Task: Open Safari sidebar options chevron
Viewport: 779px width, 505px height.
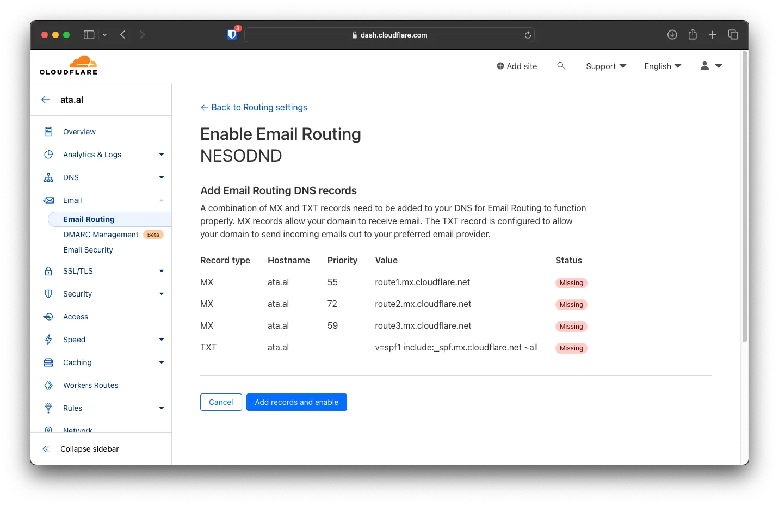Action: (x=104, y=35)
